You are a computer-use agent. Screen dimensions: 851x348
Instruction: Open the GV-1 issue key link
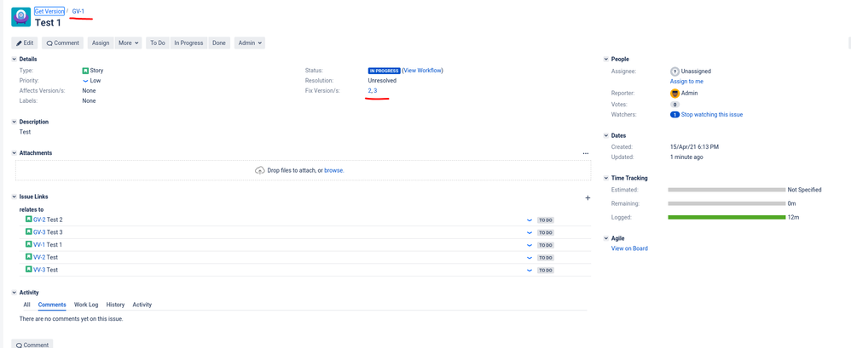78,11
